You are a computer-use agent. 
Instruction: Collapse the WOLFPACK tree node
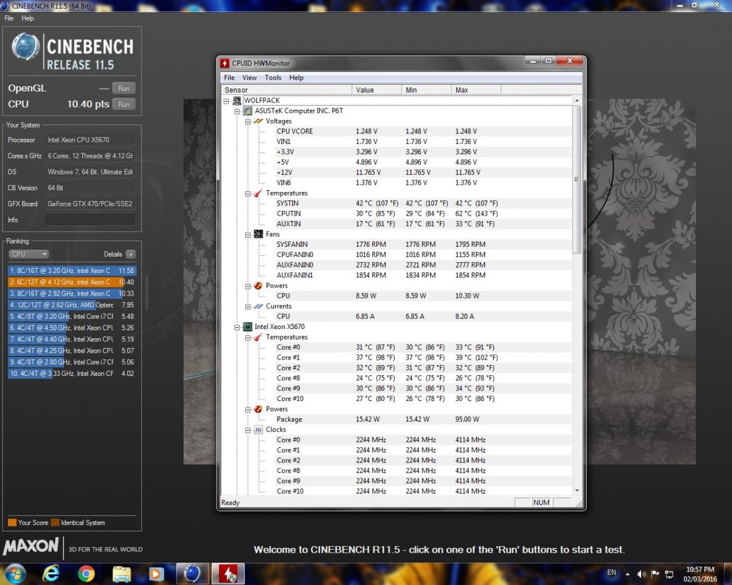(227, 101)
